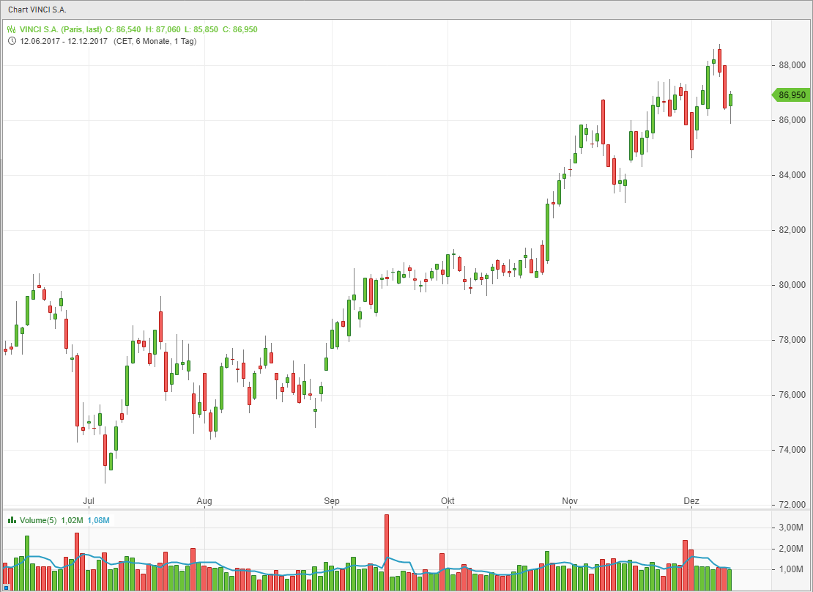Click the Nov label on the time axis
Viewport: 813px width, 592px height.
point(570,501)
